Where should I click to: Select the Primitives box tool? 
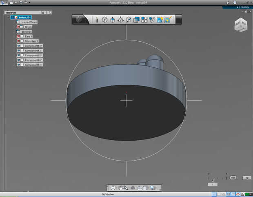pos(104,20)
